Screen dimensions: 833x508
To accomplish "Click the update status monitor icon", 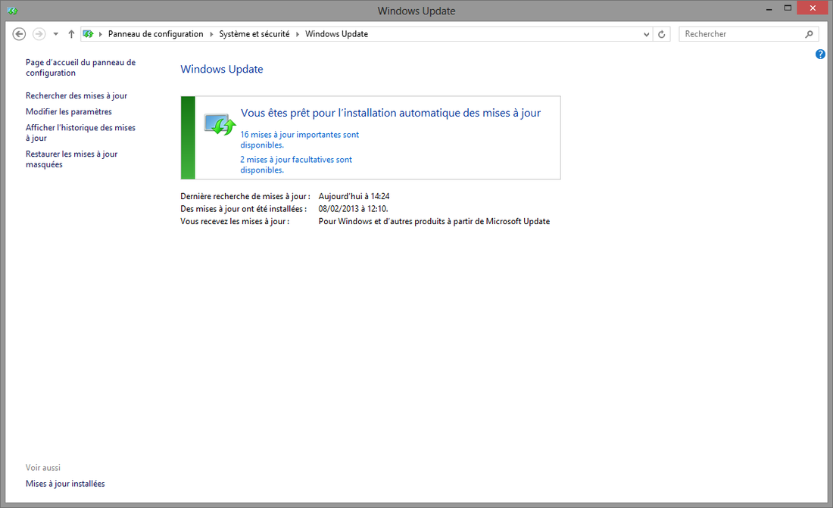I will (220, 124).
